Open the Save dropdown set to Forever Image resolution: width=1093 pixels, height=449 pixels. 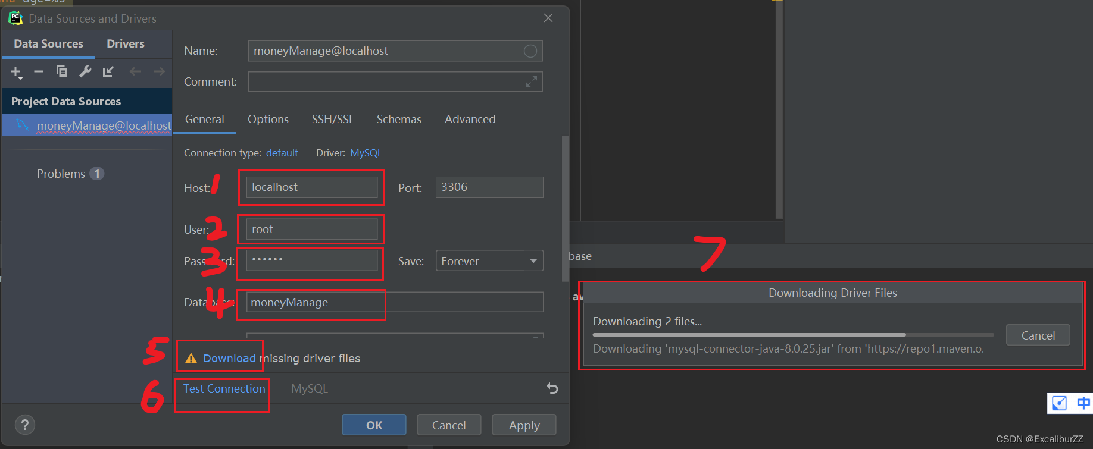489,260
